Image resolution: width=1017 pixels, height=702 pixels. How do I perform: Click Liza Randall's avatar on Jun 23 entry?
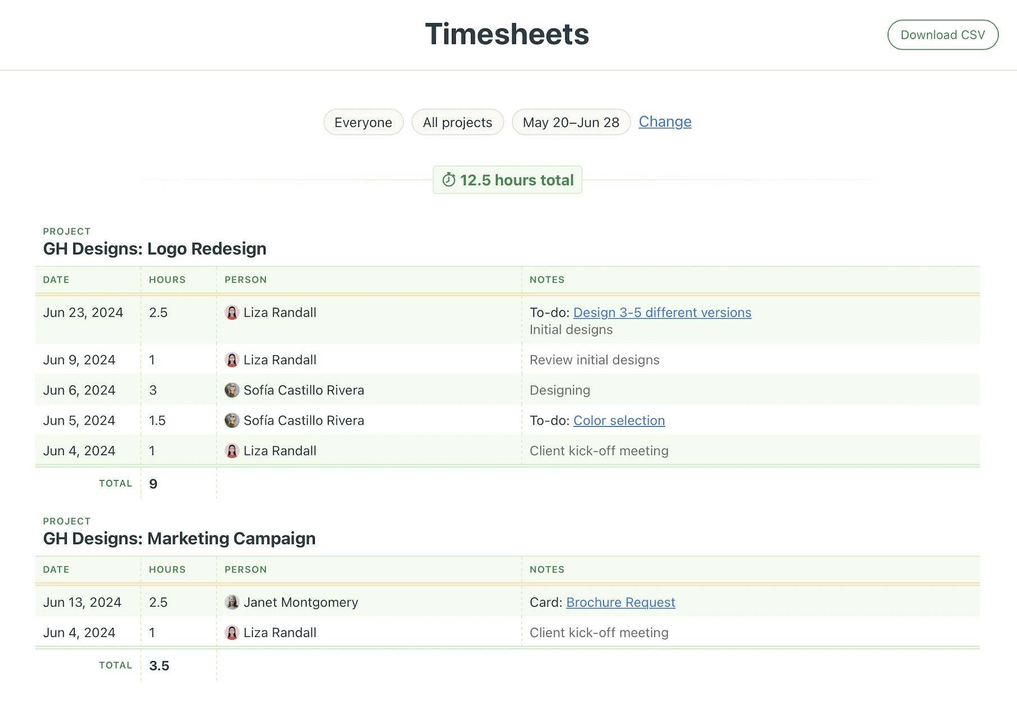point(233,313)
